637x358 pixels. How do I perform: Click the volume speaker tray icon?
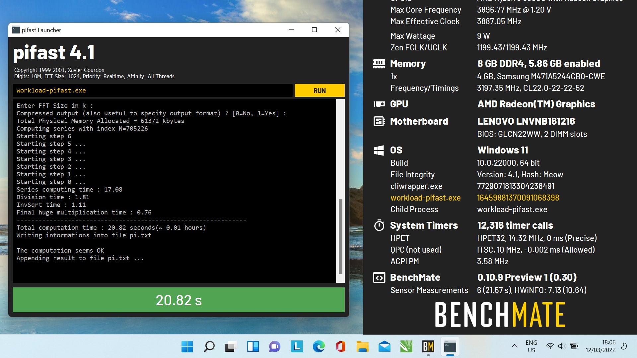pos(562,346)
